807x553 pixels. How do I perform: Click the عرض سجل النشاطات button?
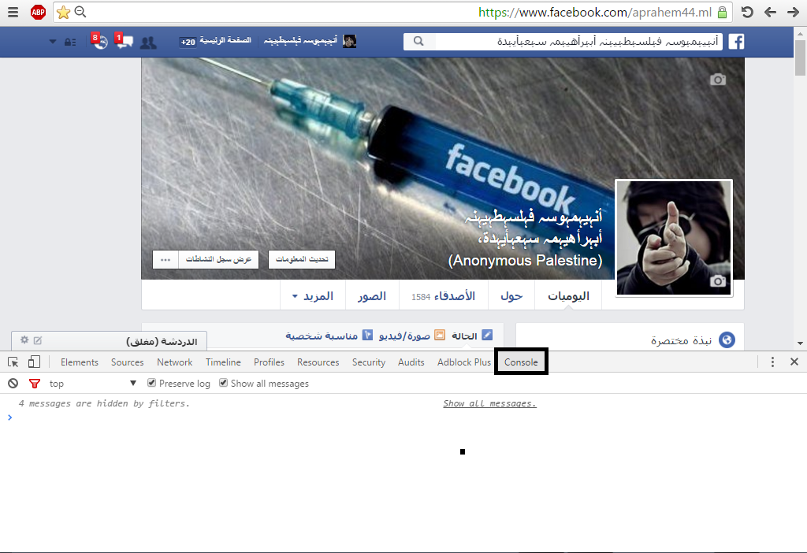[x=219, y=259]
